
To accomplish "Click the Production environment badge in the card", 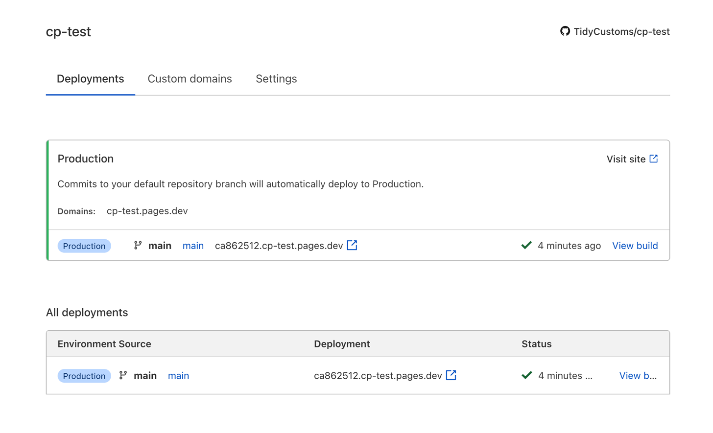I will (x=84, y=245).
